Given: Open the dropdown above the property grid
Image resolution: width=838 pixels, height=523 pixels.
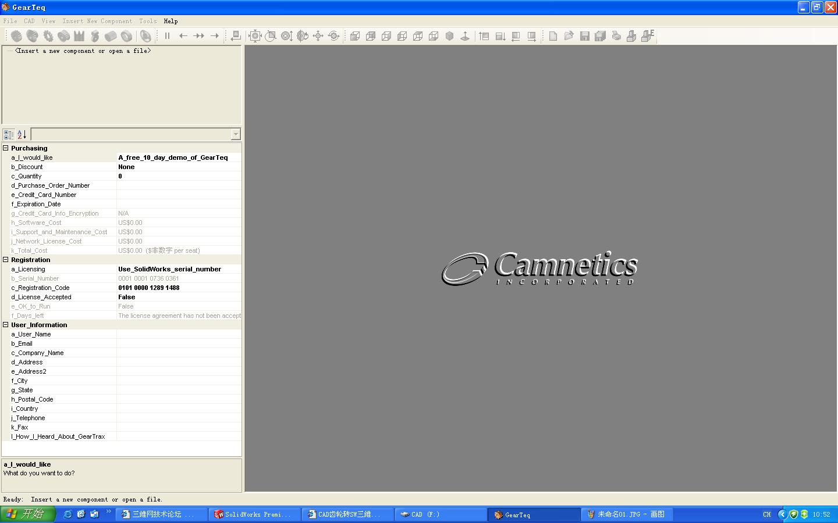Looking at the screenshot, I should click(236, 134).
